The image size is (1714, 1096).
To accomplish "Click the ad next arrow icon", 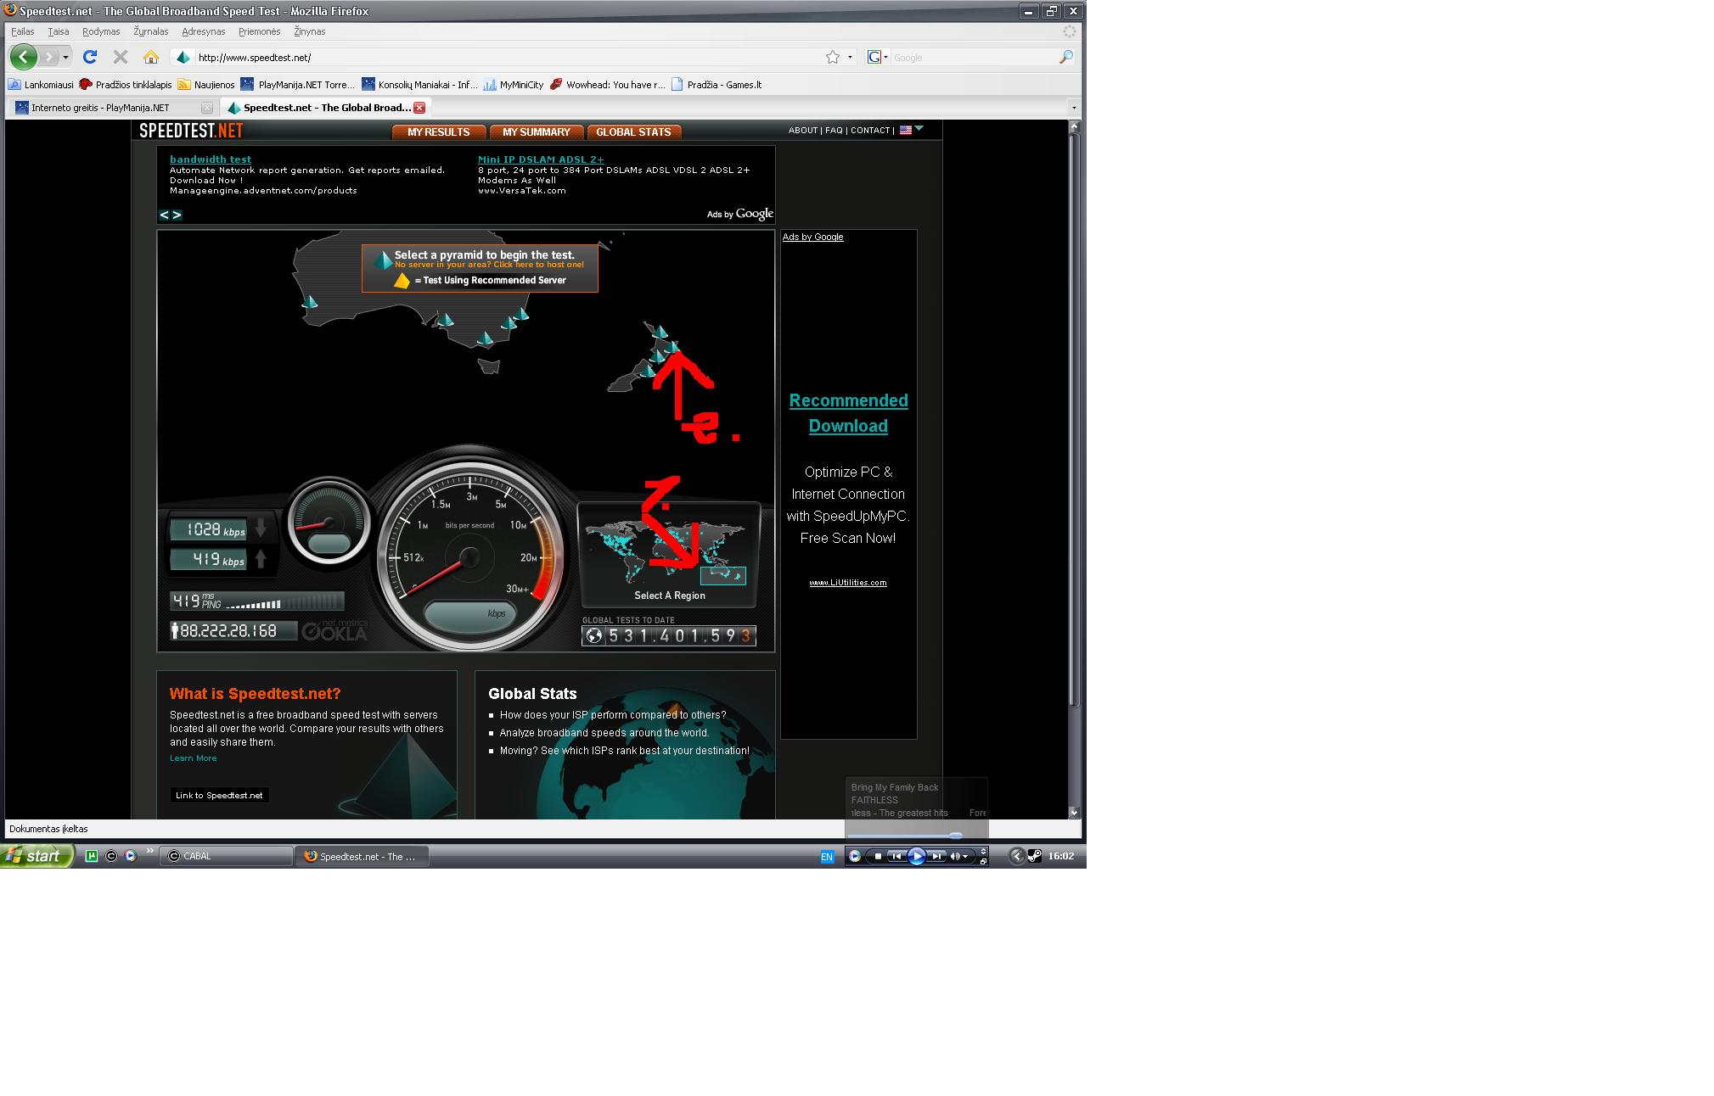I will (x=177, y=215).
